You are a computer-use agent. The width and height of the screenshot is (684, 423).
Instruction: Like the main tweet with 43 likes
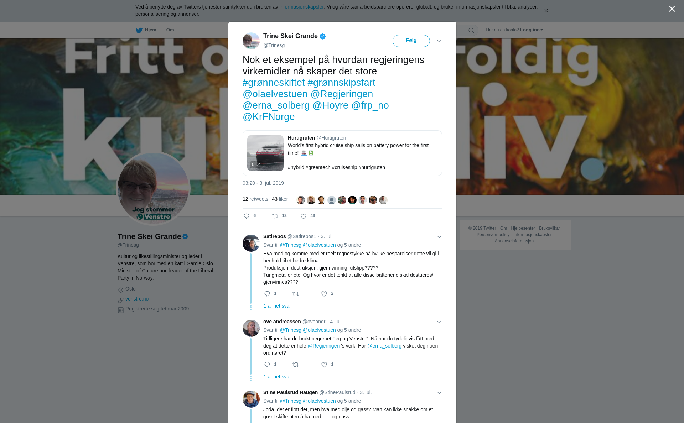pyautogui.click(x=304, y=216)
